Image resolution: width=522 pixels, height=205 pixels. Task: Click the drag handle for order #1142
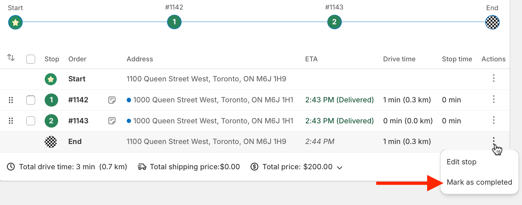coord(11,100)
